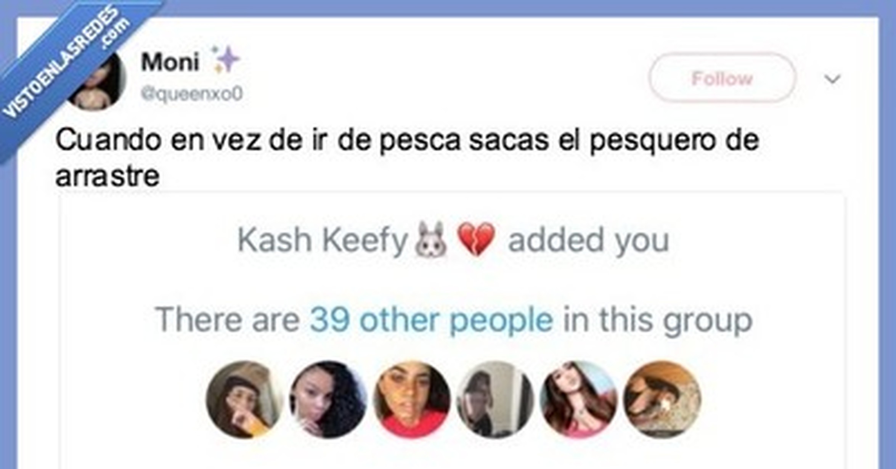The width and height of the screenshot is (896, 469).
Task: Open first group avatar with hand at mouth
Action: [x=244, y=399]
